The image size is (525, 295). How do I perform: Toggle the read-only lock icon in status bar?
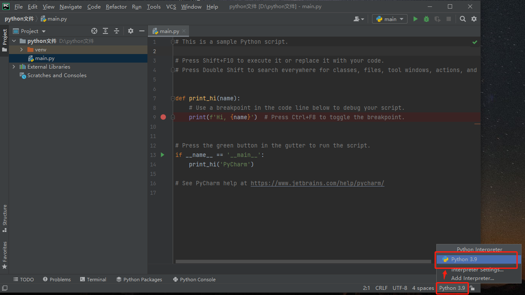[x=472, y=288]
